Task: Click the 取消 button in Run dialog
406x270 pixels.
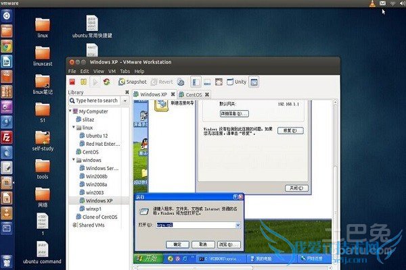Action: (203, 244)
